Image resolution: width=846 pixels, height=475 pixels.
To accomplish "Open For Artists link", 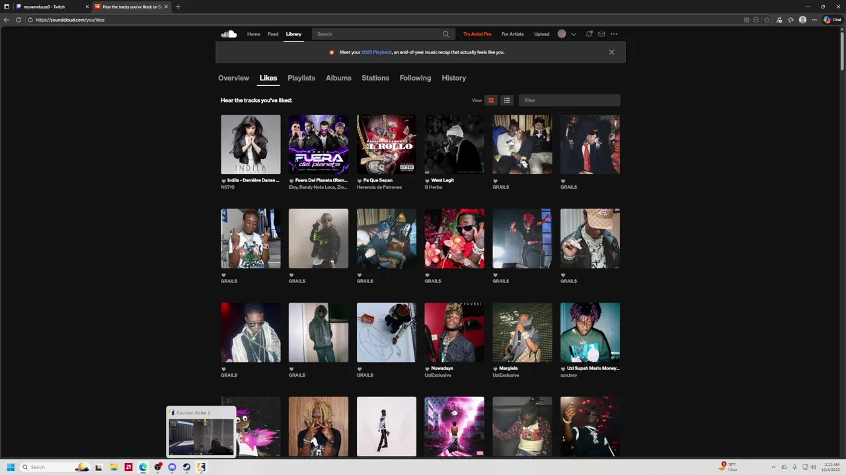I will pos(512,34).
